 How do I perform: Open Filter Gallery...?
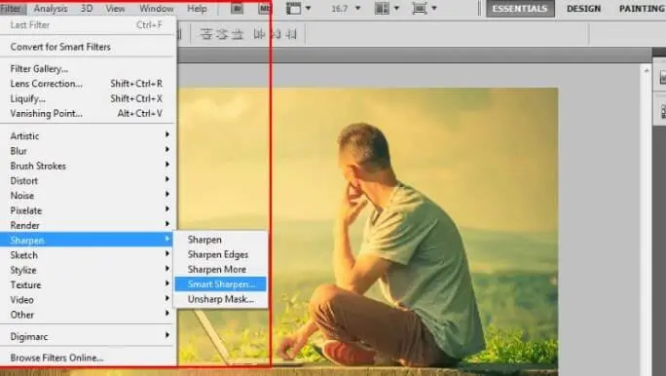tap(88, 69)
